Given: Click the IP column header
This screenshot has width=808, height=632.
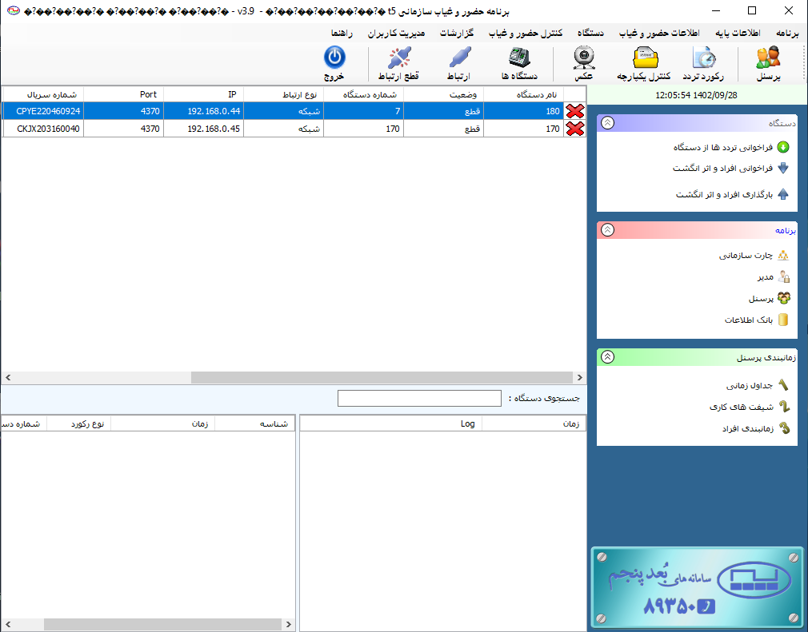Looking at the screenshot, I should click(203, 94).
